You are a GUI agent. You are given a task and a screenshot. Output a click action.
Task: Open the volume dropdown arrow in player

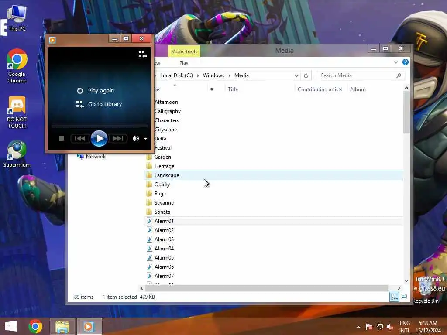click(145, 139)
